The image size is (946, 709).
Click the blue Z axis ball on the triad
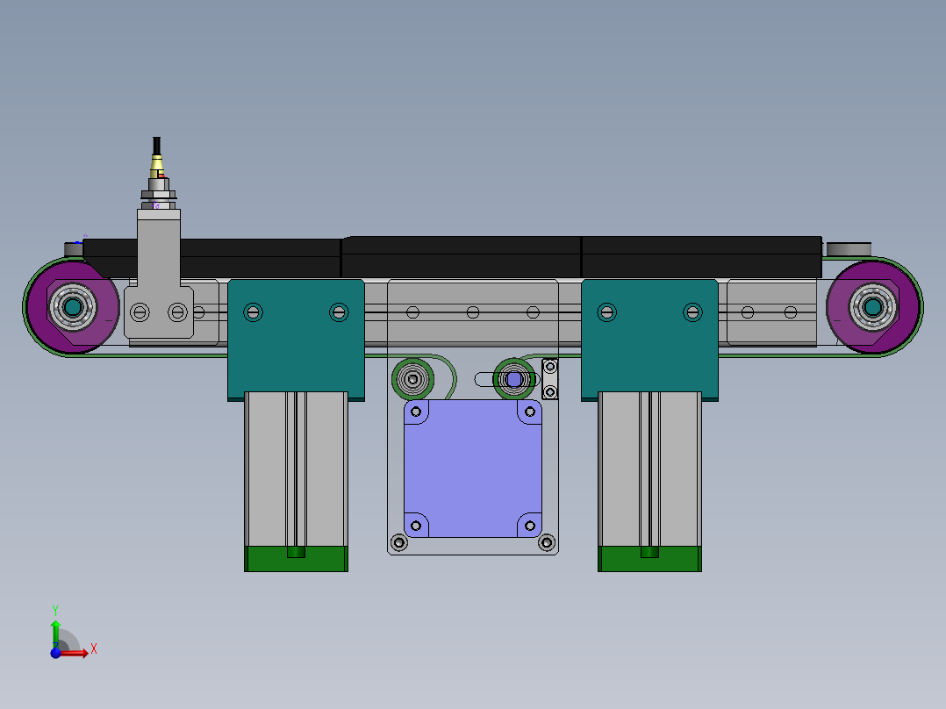55,653
